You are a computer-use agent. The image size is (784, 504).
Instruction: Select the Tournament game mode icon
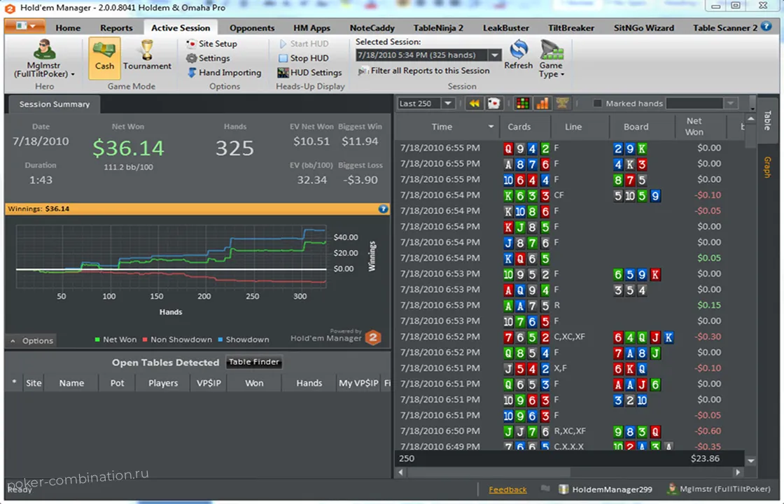[x=146, y=56]
